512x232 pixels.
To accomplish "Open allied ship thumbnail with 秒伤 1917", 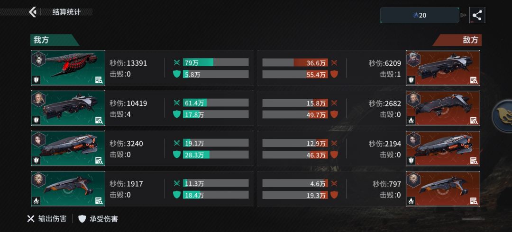I will [x=68, y=189].
